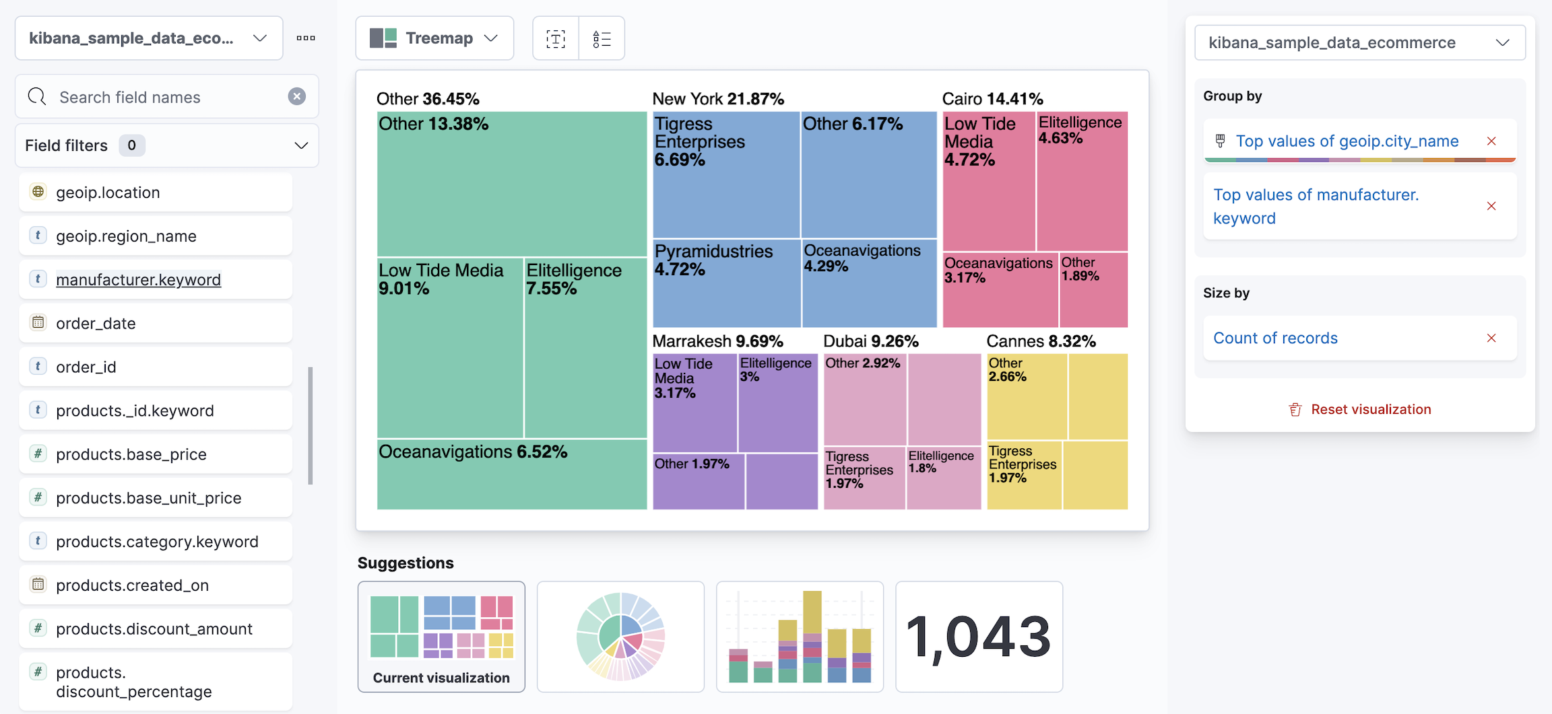Click the search magnifier icon
1552x714 pixels.
coord(38,97)
